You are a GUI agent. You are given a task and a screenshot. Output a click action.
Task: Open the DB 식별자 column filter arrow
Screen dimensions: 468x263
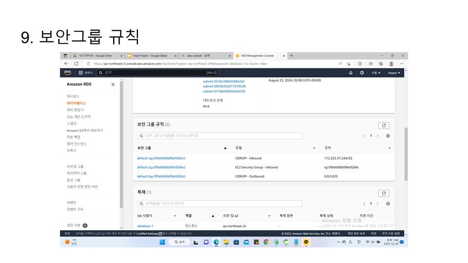(x=175, y=216)
